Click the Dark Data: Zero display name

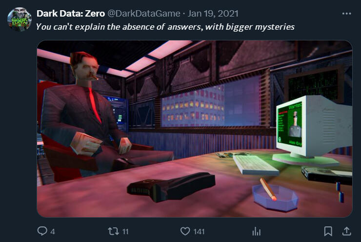pyautogui.click(x=71, y=14)
